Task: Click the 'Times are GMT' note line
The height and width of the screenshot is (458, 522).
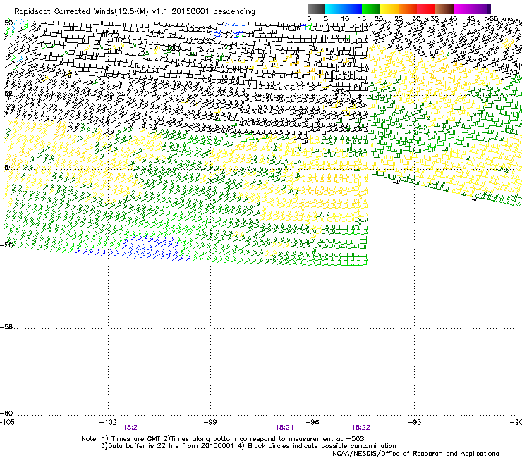Action: (223, 439)
